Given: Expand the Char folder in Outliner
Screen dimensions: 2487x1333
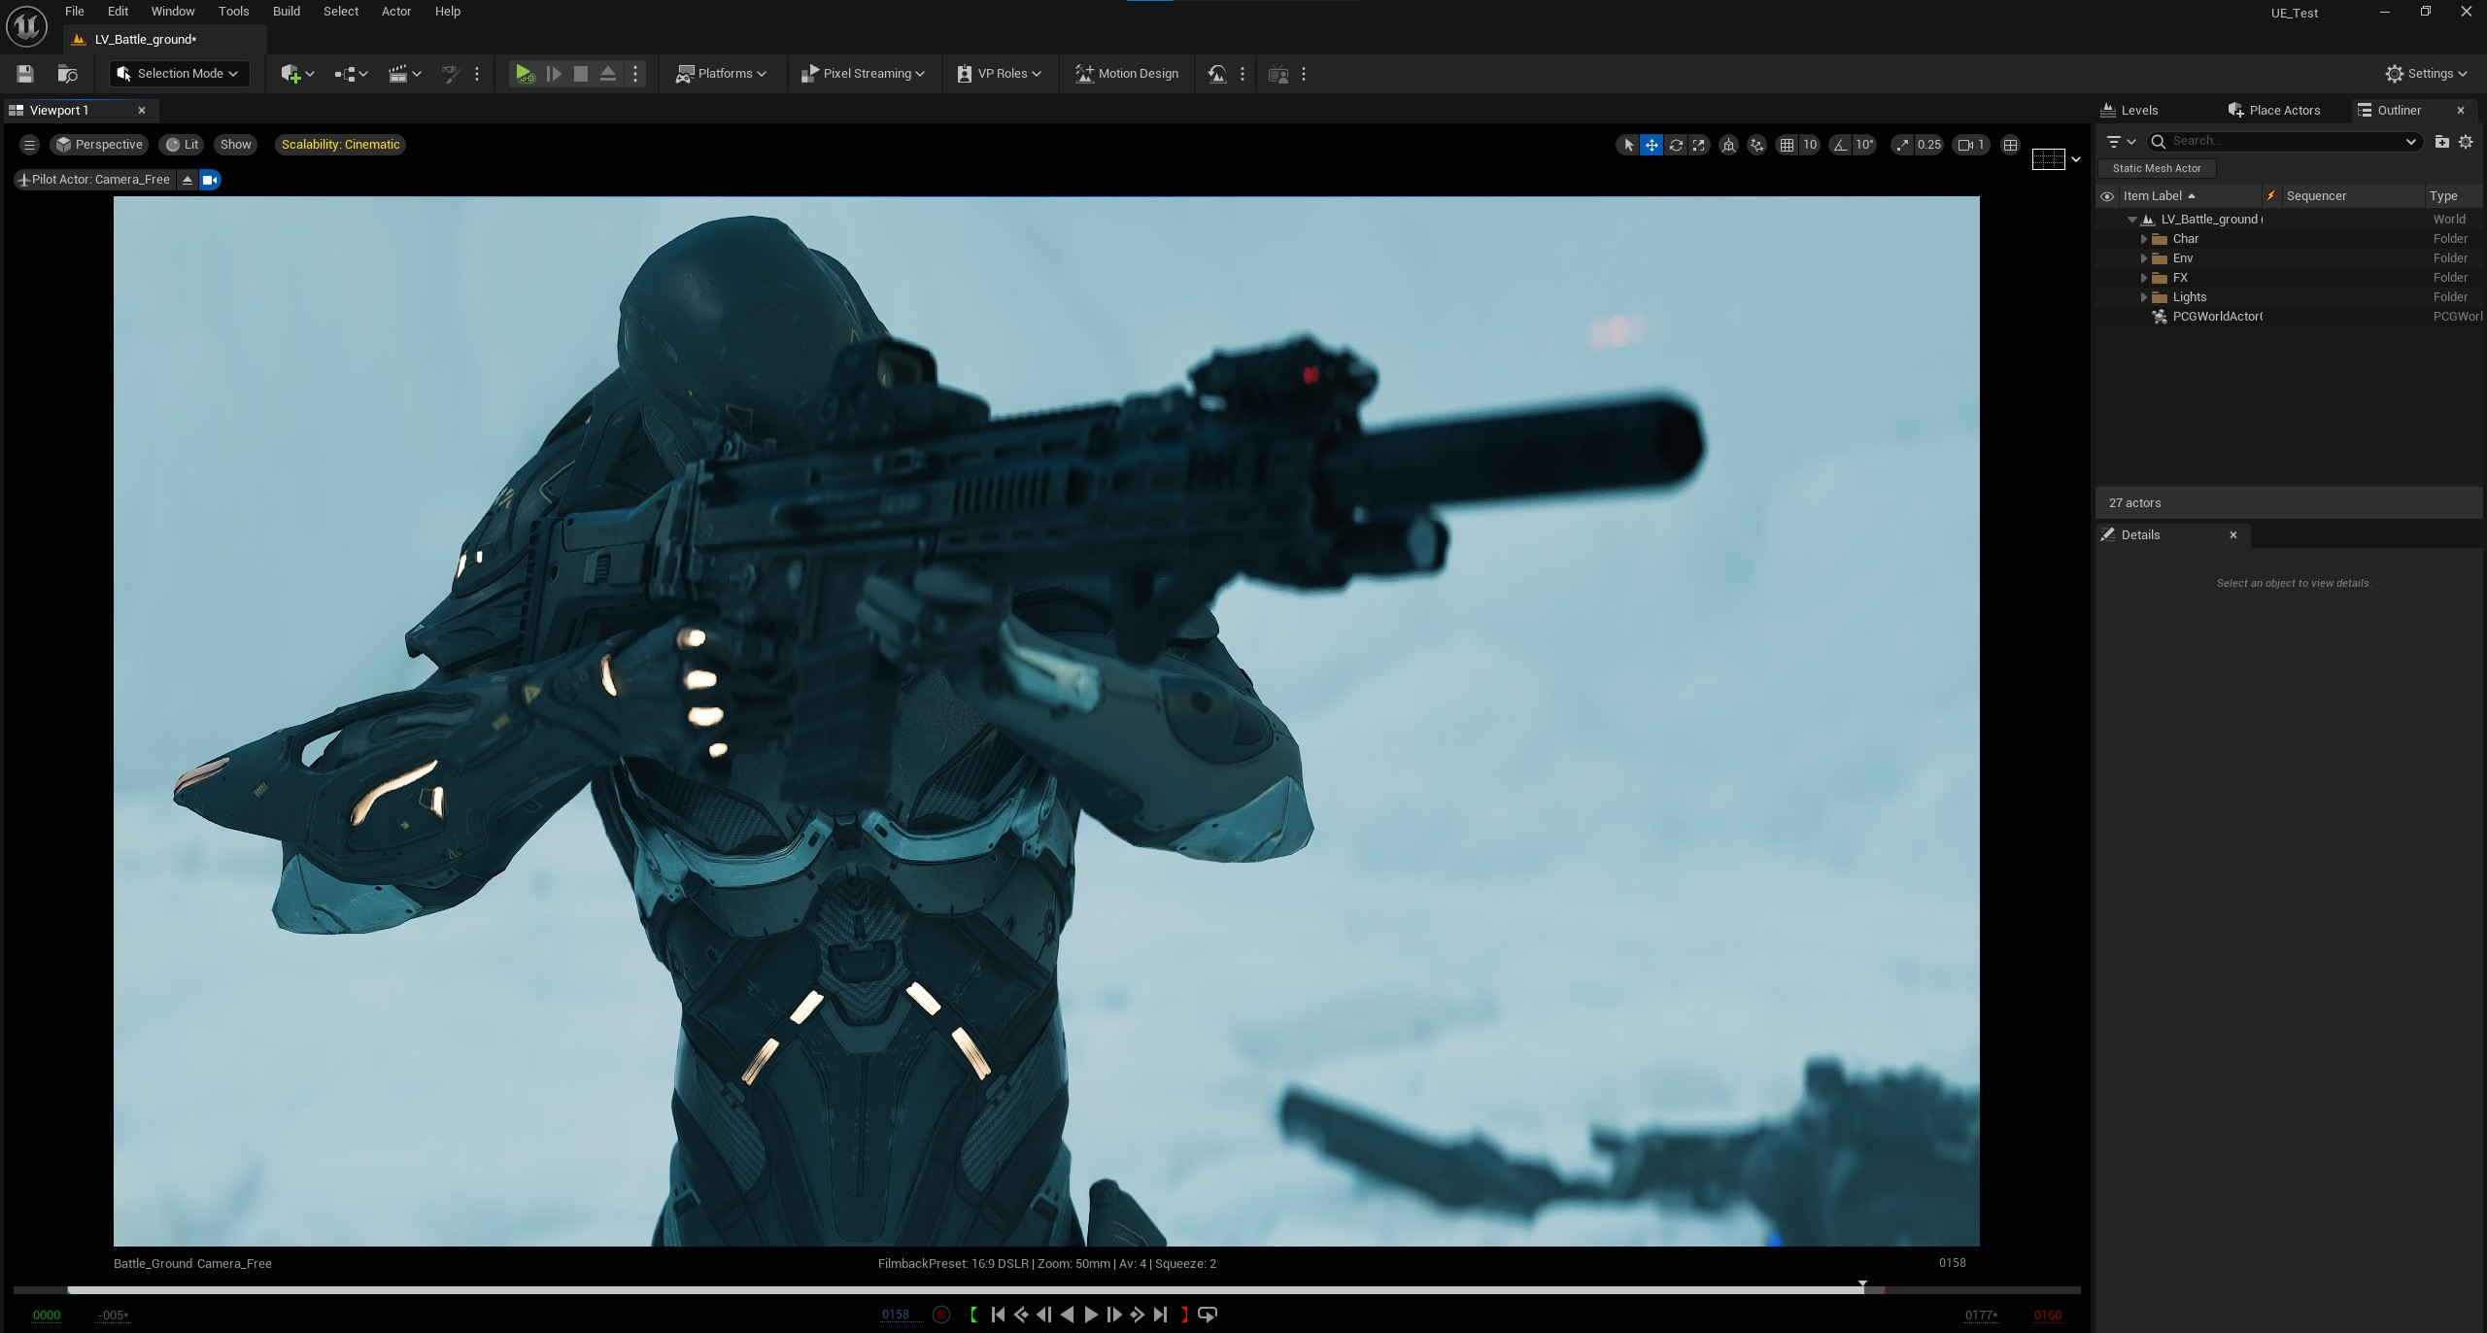Looking at the screenshot, I should [2143, 239].
